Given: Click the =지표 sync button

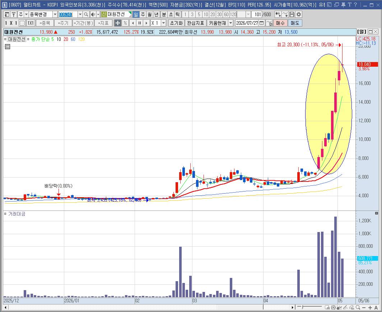Looking at the screenshot, I should [x=103, y=23].
